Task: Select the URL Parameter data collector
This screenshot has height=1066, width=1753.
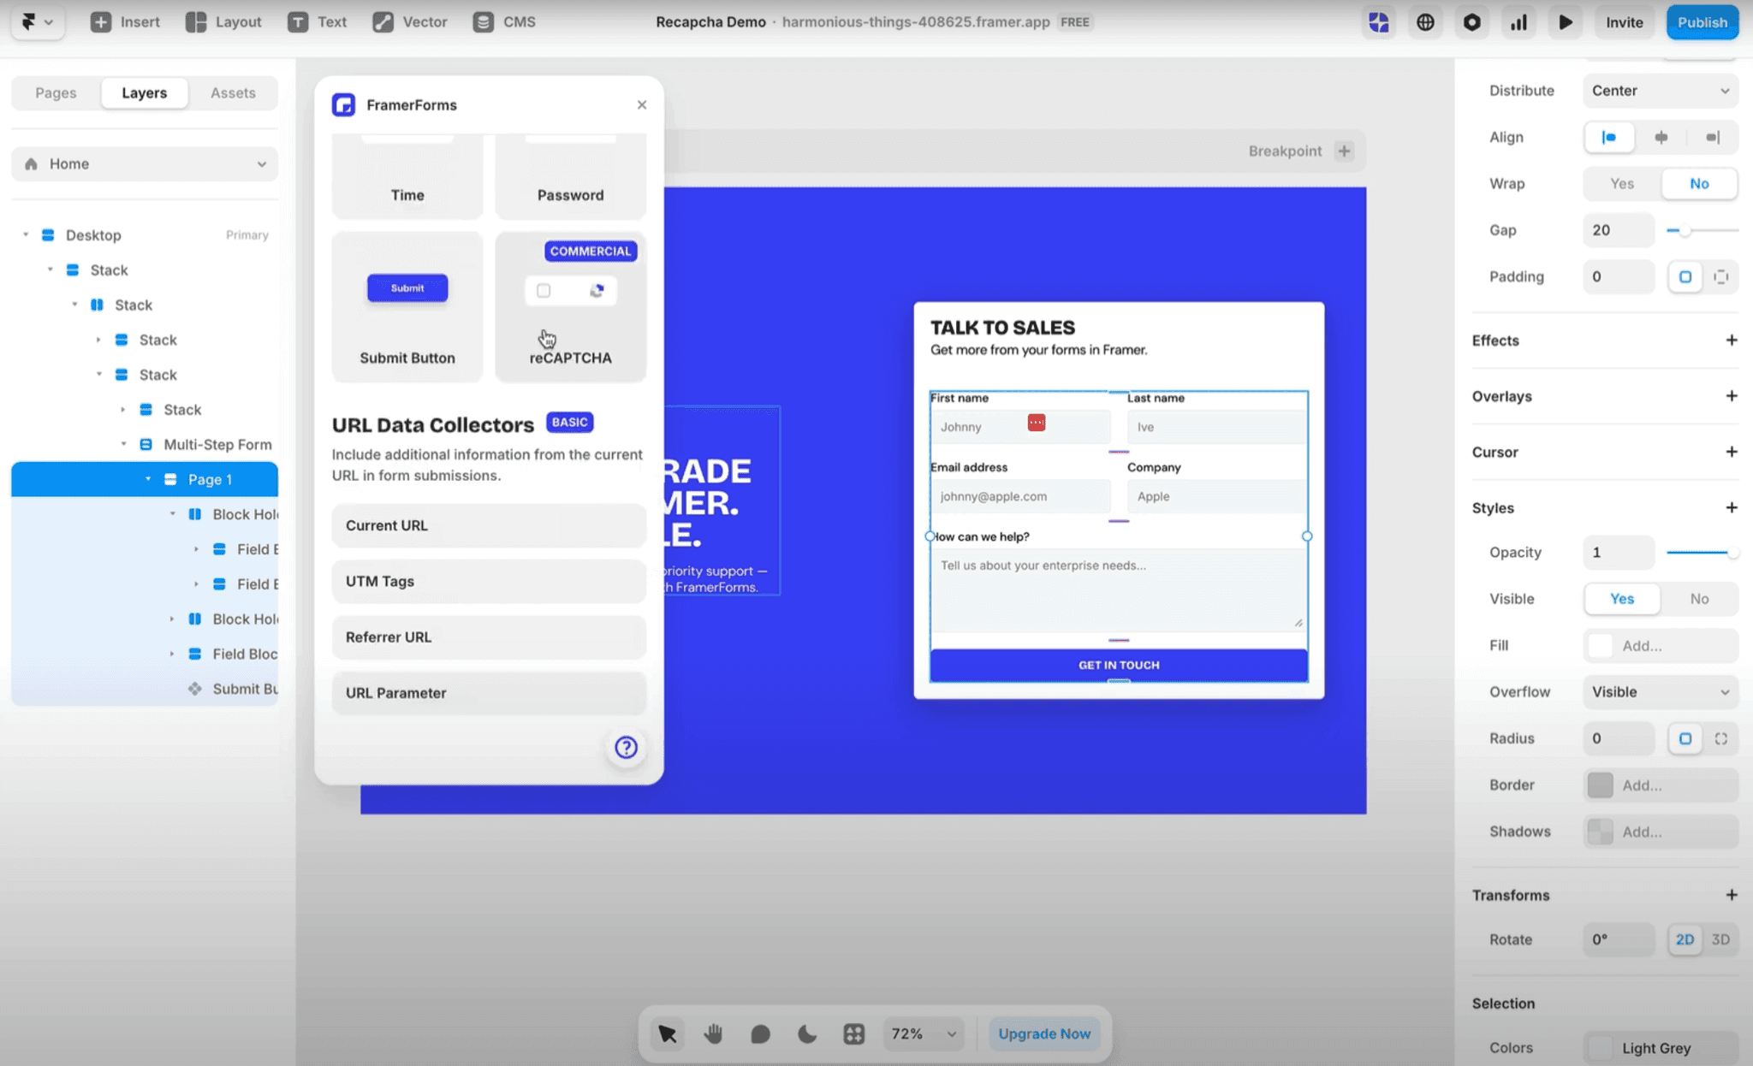Action: [x=488, y=693]
